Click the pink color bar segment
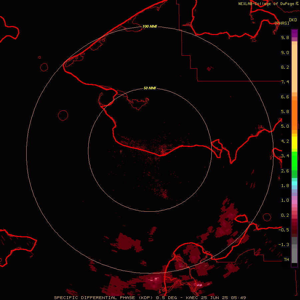 (x=294, y=202)
